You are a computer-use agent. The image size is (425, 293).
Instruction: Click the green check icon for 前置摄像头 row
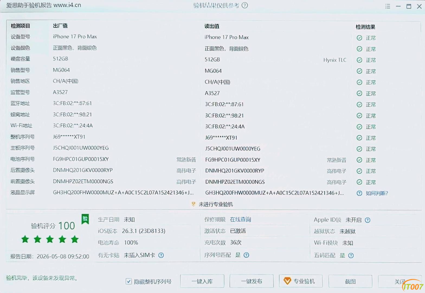359,182
